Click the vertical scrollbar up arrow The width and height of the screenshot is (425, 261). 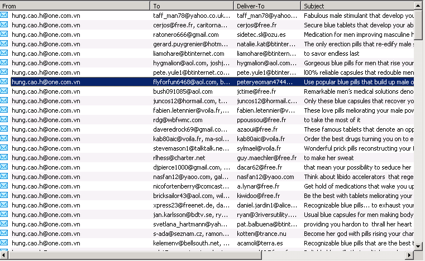pyautogui.click(x=418, y=6)
